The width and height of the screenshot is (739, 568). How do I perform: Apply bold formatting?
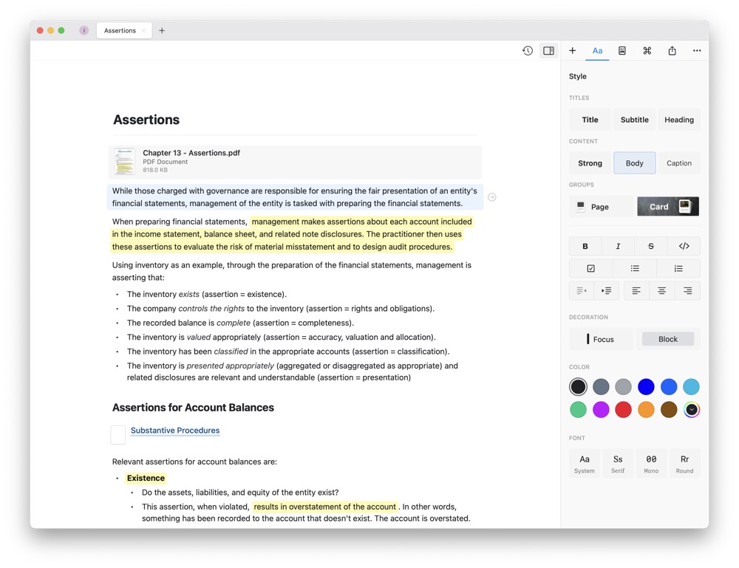click(x=585, y=245)
